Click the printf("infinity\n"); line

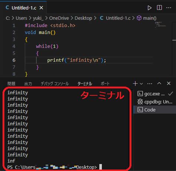76,60
